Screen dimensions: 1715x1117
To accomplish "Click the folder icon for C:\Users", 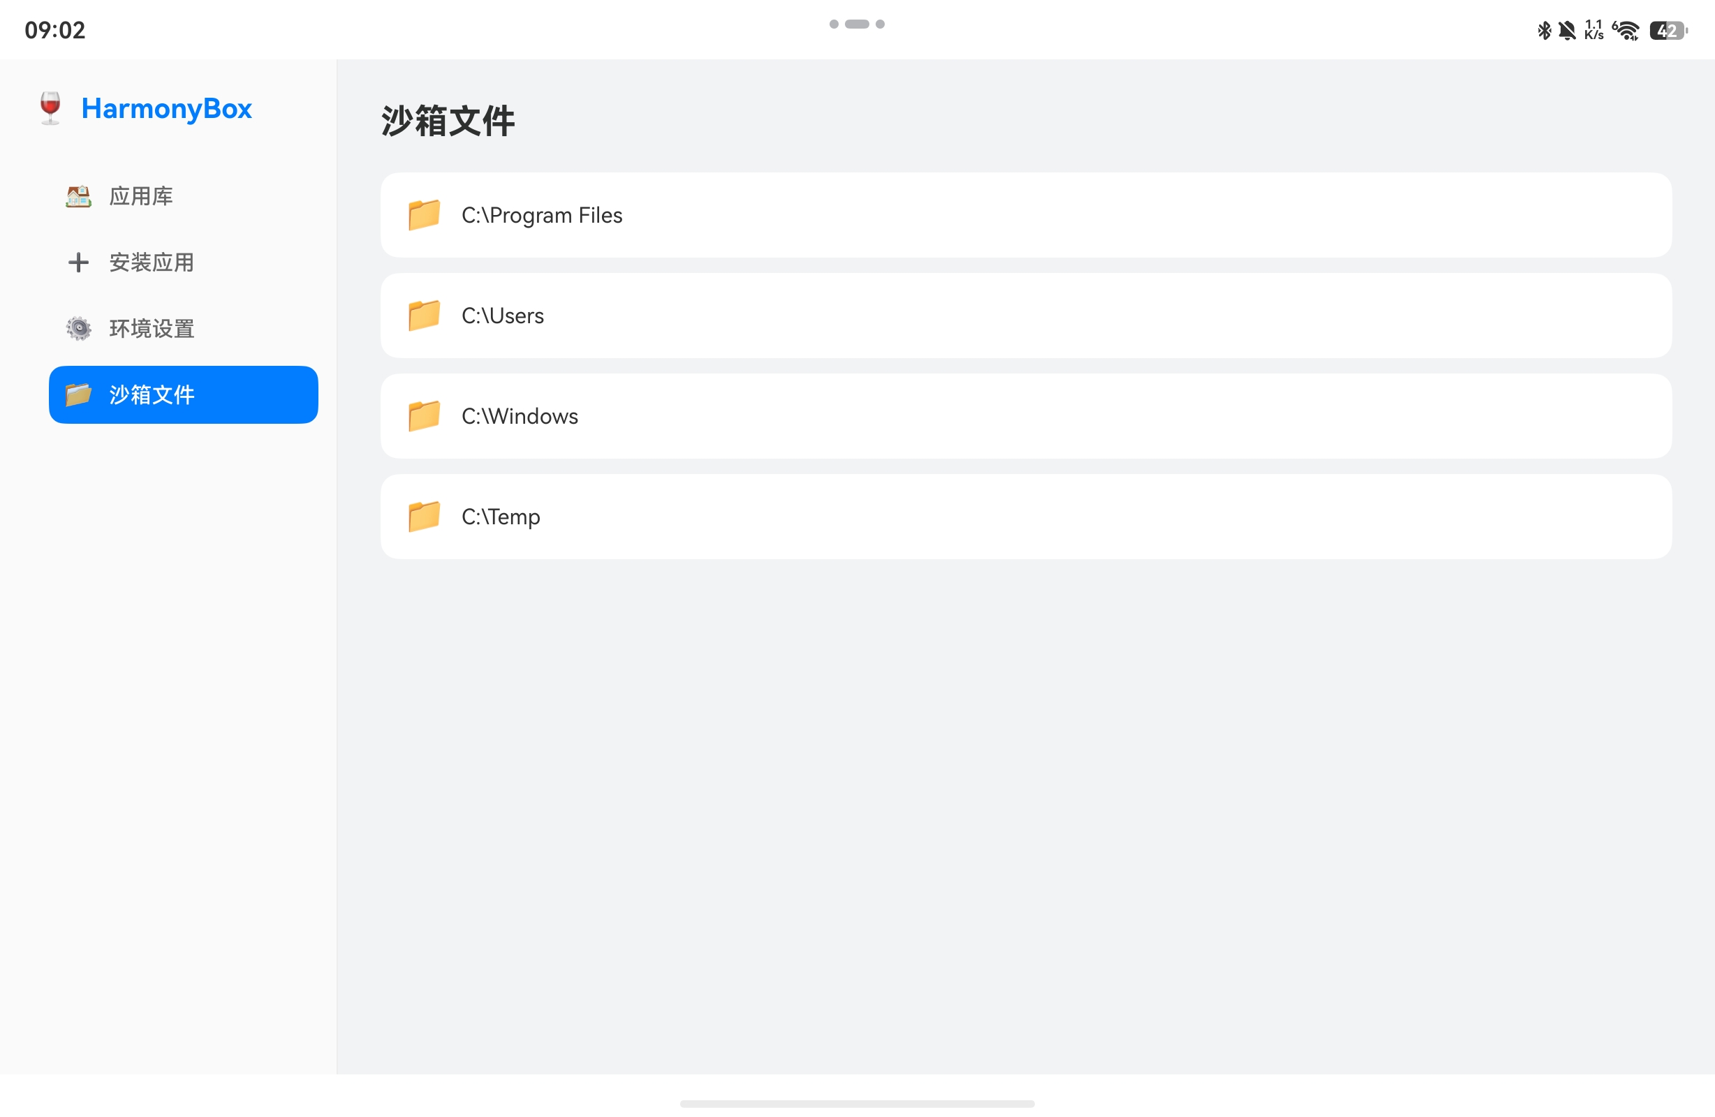I will click(424, 316).
